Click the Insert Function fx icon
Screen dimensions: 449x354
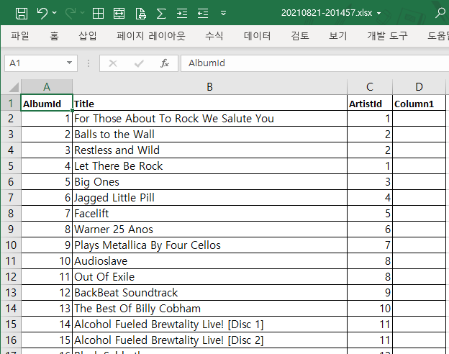165,63
